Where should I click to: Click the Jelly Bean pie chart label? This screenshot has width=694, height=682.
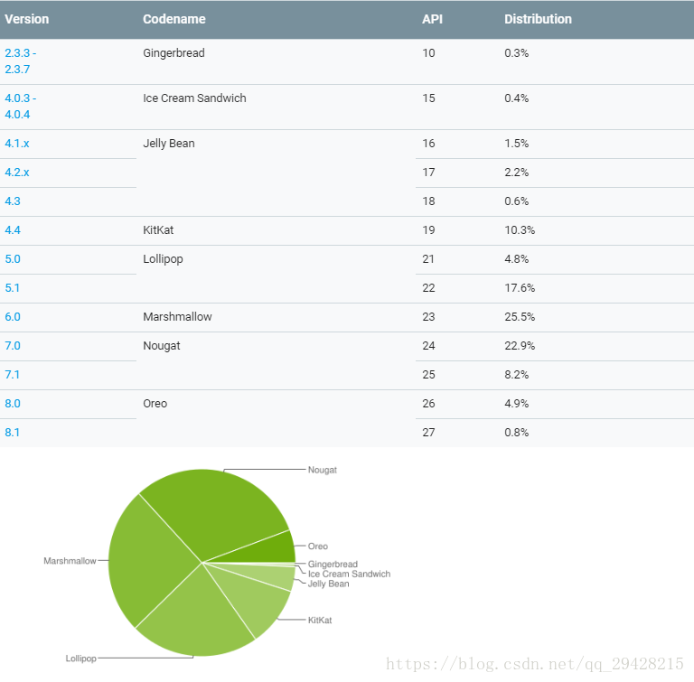pos(328,584)
